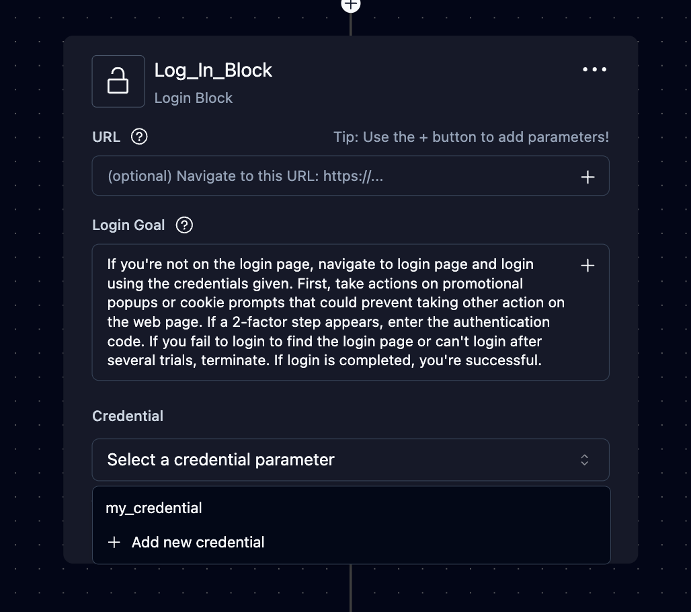This screenshot has width=691, height=612.
Task: Focus the Login Goal text area
Action: (x=336, y=312)
